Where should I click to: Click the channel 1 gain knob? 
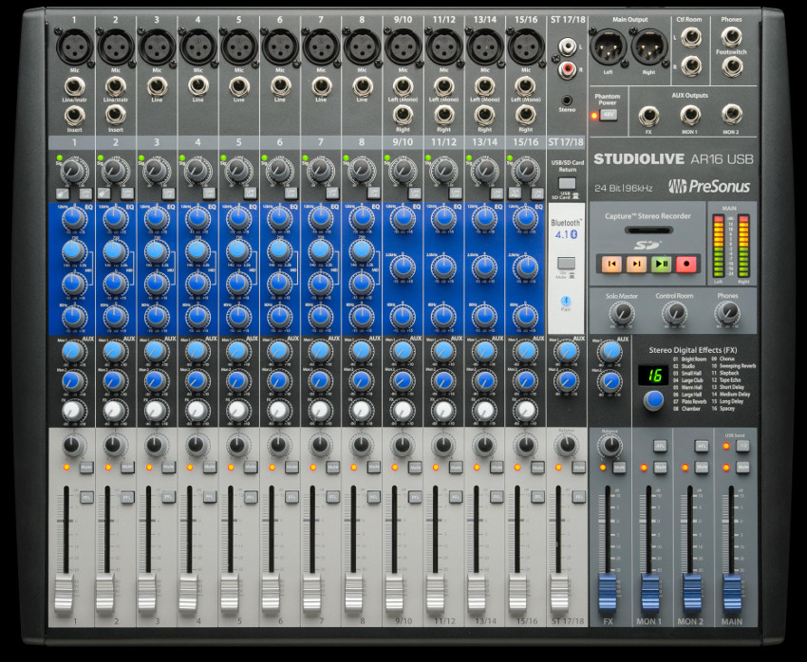click(74, 170)
